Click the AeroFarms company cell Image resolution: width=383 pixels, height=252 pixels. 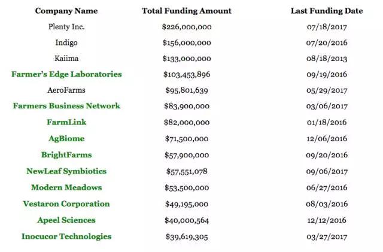click(x=66, y=90)
